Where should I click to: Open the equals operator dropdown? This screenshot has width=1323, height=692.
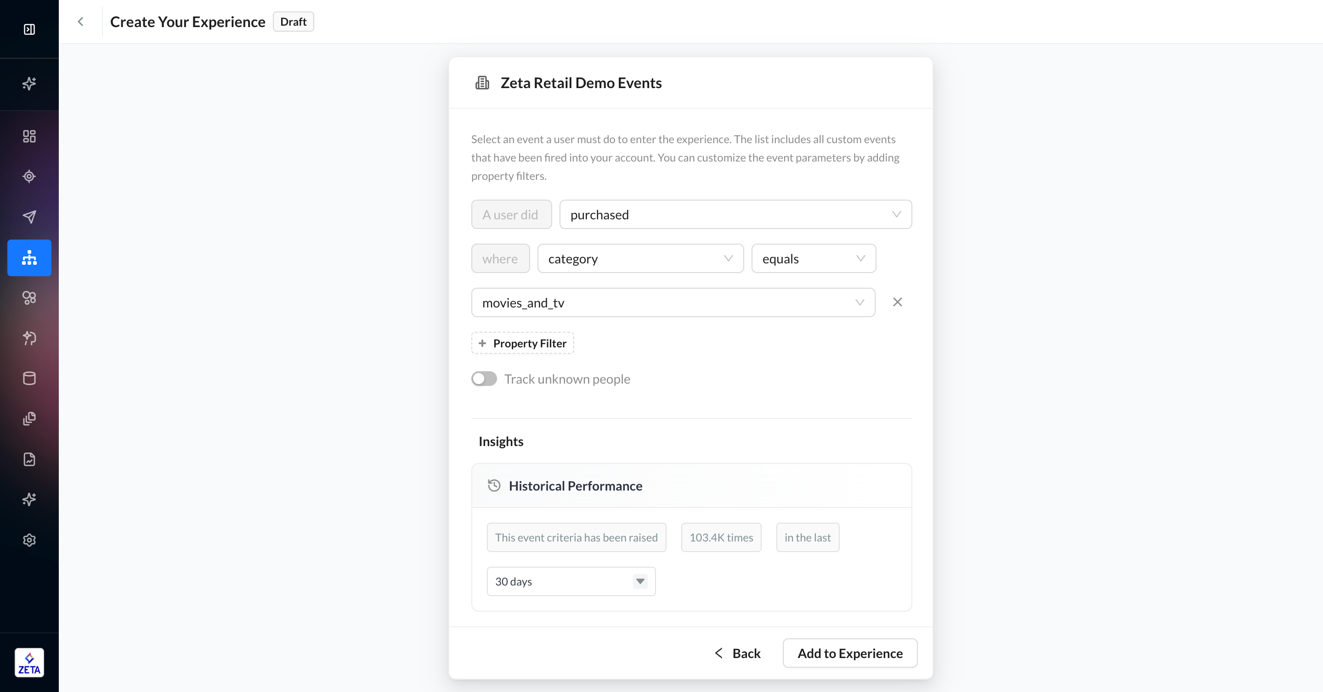point(813,258)
